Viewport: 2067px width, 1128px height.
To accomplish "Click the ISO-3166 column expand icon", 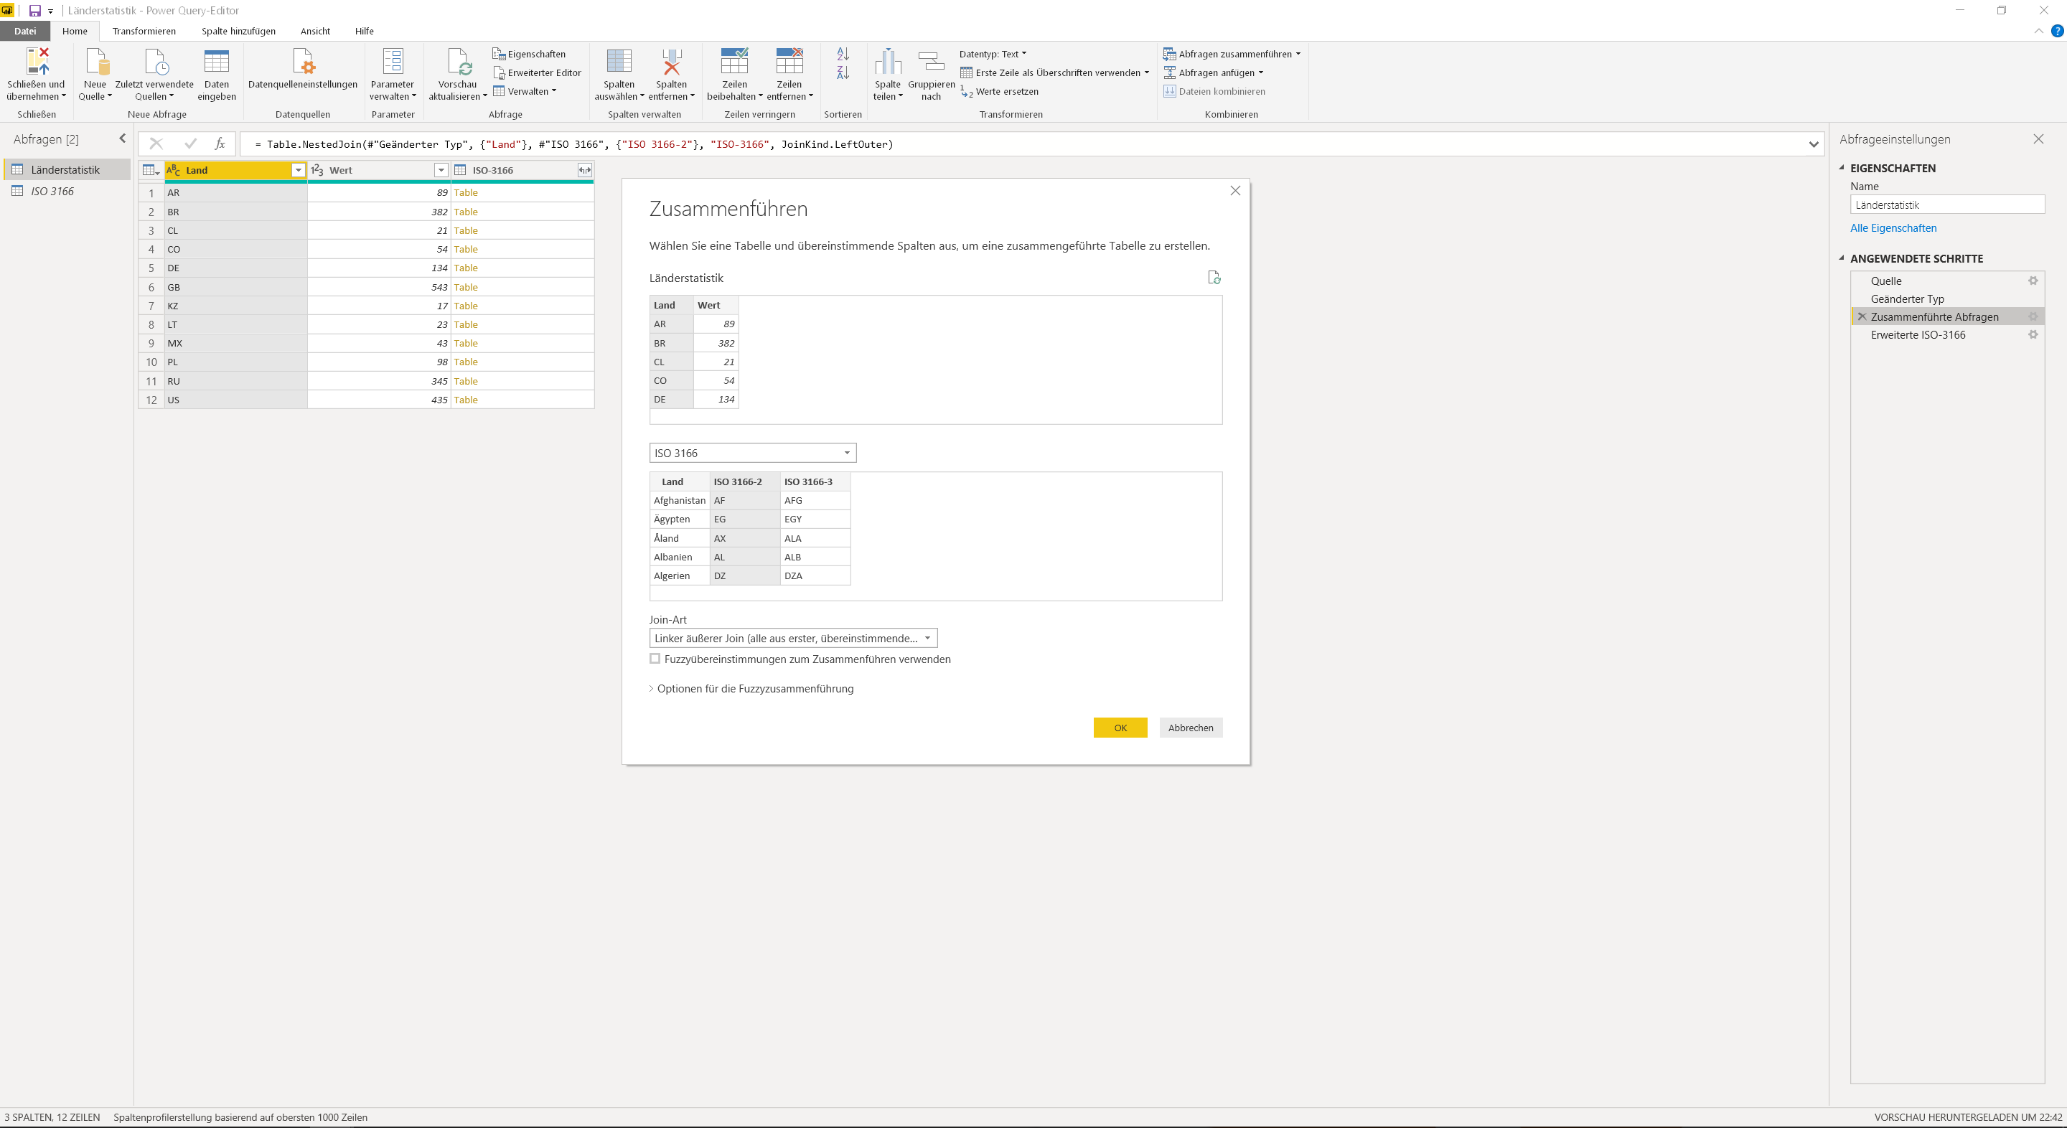I will pos(584,170).
